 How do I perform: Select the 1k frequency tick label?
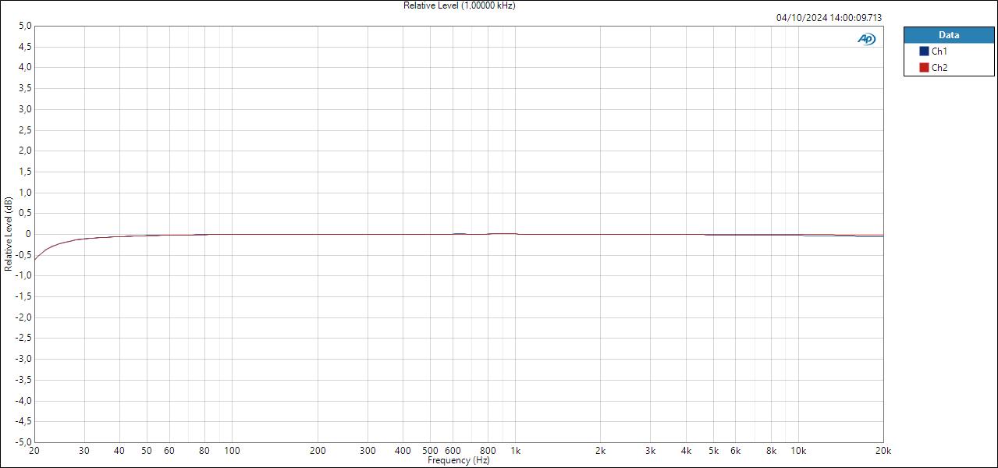515,451
